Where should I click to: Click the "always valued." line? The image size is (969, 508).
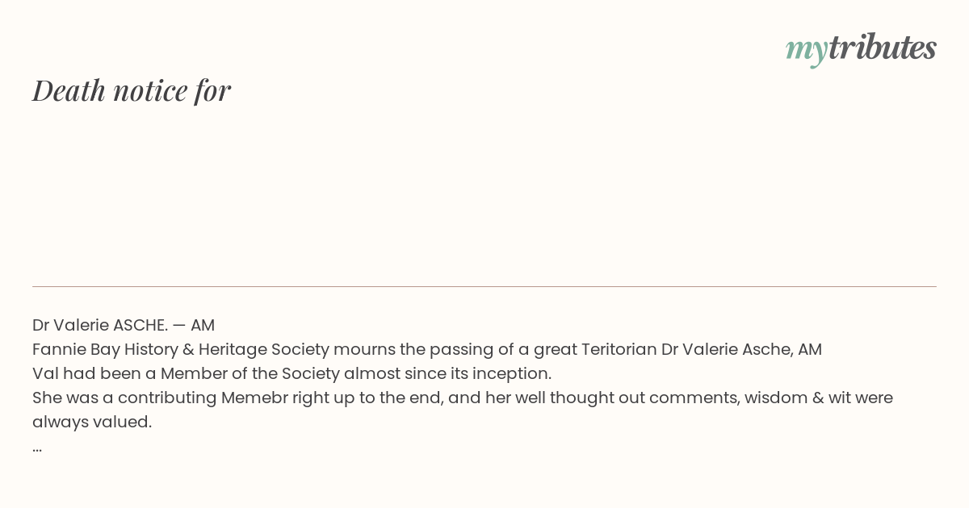pyautogui.click(x=92, y=422)
